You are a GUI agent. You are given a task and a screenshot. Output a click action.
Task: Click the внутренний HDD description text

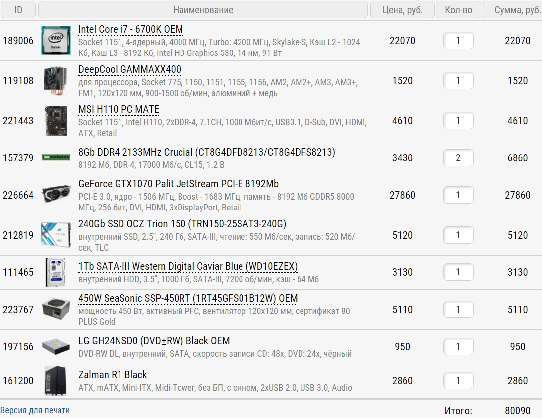point(198,279)
